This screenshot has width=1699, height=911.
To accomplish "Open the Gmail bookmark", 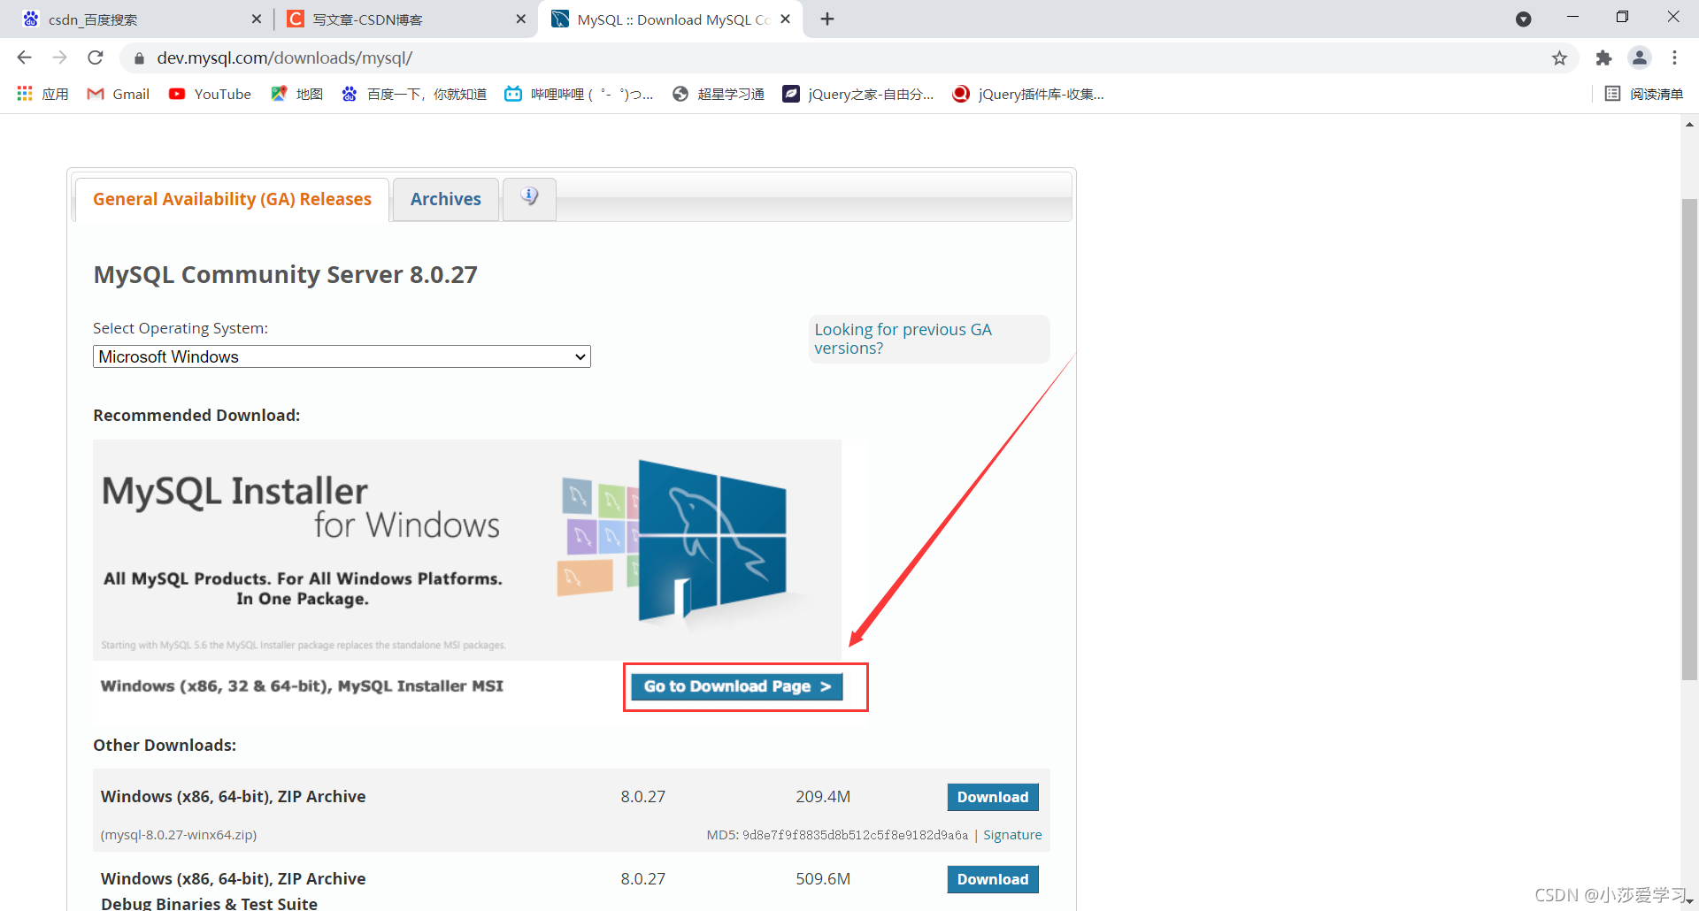I will [119, 94].
